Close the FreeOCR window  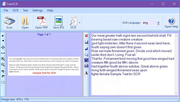[x=174, y=4]
